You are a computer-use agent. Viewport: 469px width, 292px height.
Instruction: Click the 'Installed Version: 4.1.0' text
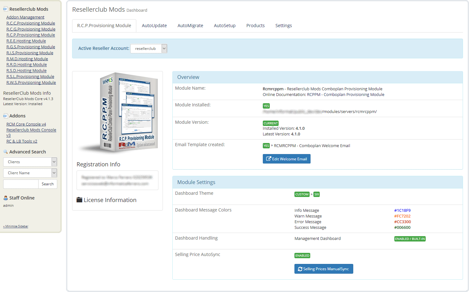click(x=284, y=128)
